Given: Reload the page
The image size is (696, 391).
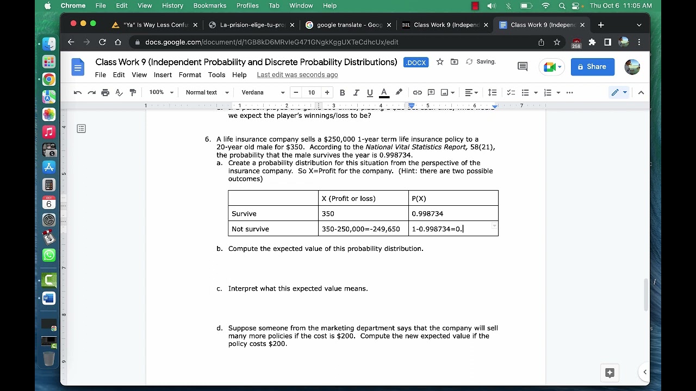Looking at the screenshot, I should click(102, 42).
